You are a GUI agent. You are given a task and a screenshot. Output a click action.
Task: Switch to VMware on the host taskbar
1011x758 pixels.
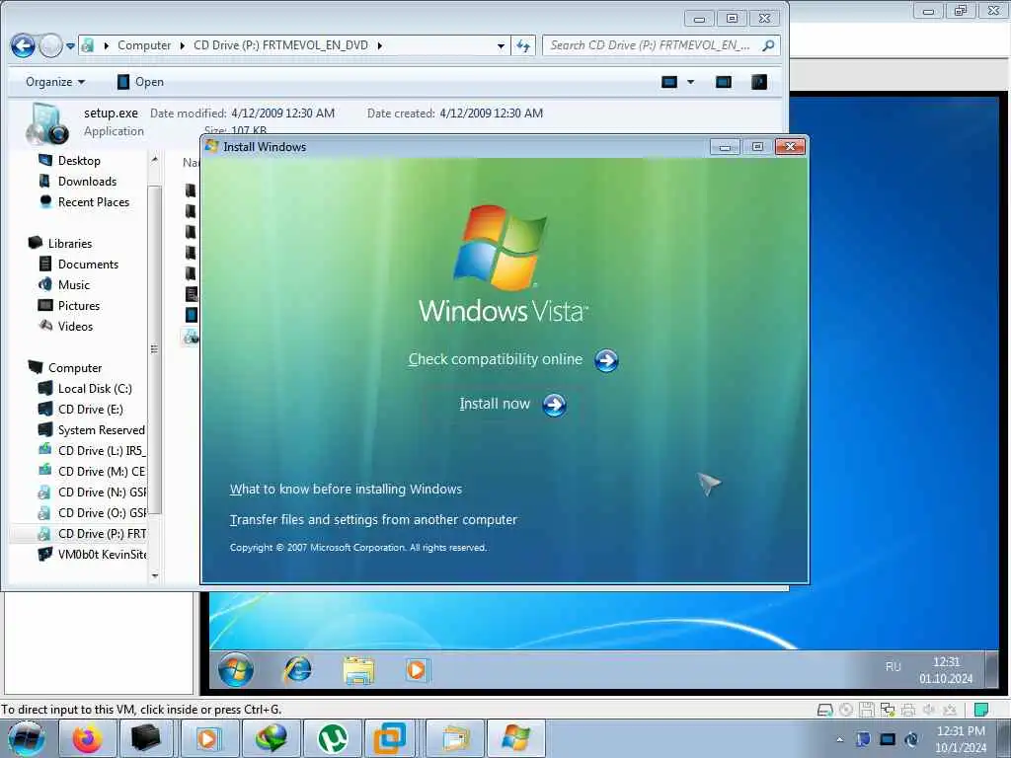click(389, 738)
